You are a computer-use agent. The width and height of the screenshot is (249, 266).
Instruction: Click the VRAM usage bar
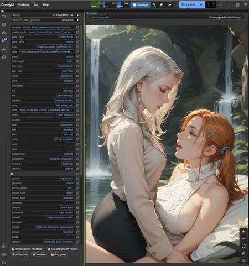coord(123,5)
